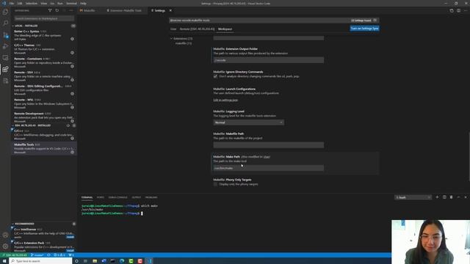Select makefile in settings tree
The height and width of the screenshot is (264, 470).
click(184, 43)
